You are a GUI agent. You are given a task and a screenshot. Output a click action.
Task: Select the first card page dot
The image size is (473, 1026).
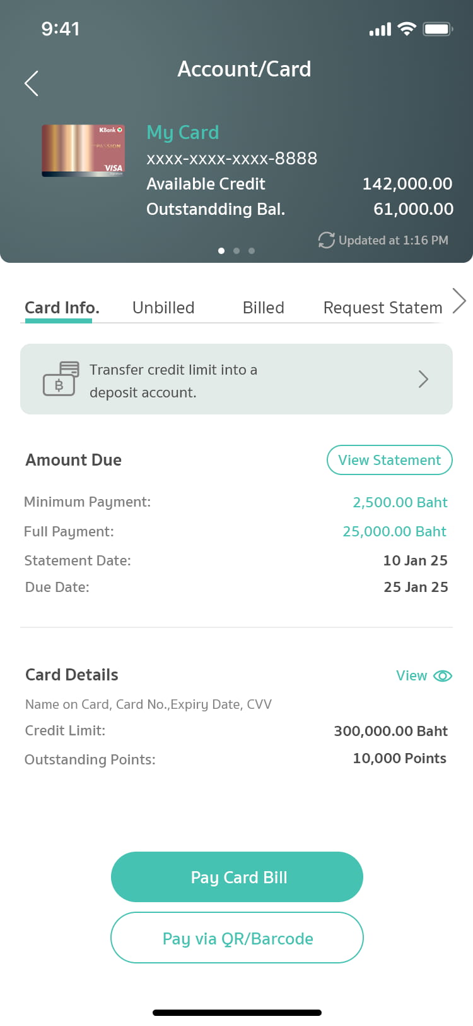221,251
